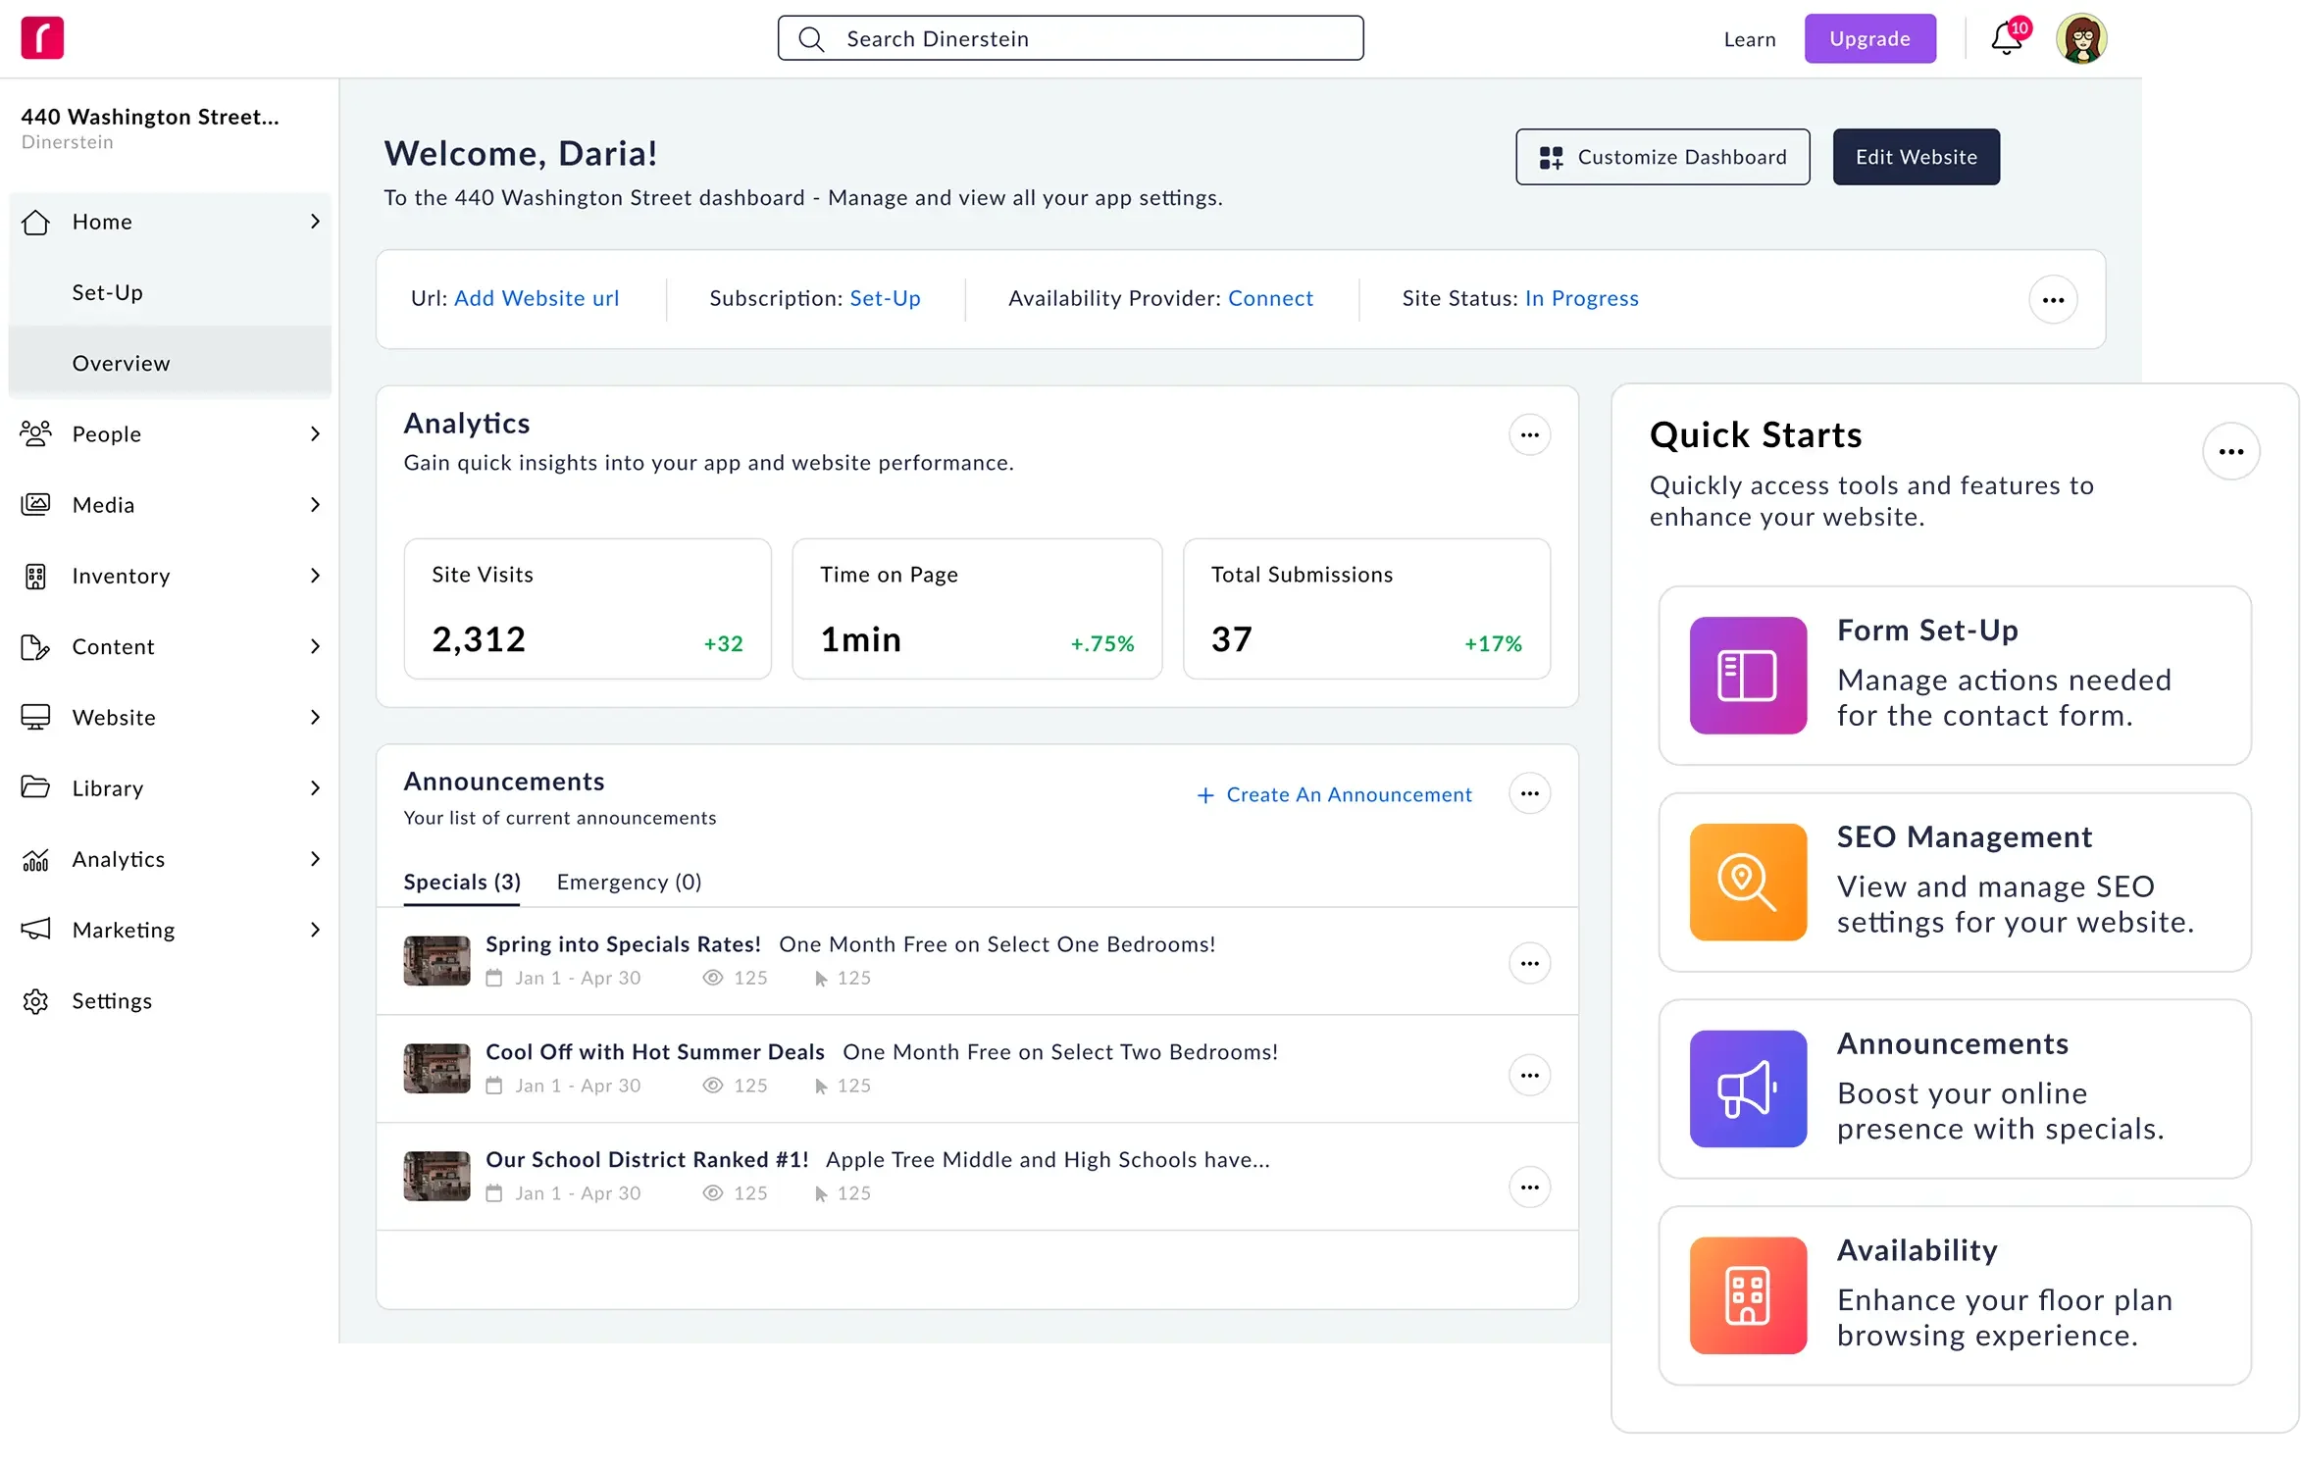Click the Announcements megaphone quick start icon

[x=1748, y=1089]
